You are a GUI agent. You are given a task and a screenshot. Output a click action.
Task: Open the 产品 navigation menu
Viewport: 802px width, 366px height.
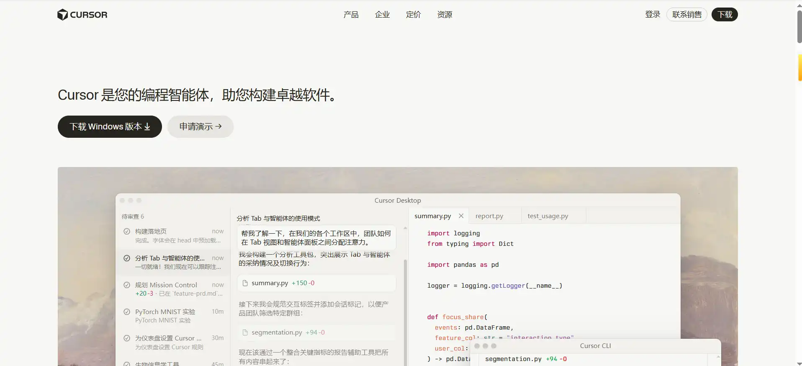pyautogui.click(x=351, y=15)
